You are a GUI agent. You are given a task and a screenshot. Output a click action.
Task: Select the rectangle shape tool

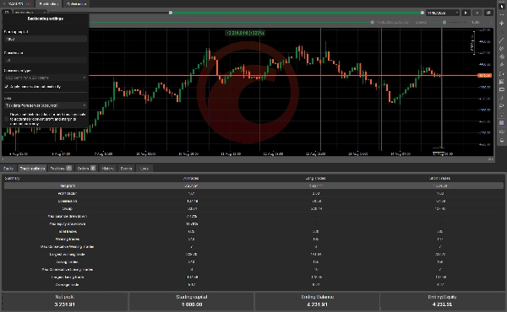coord(501,89)
